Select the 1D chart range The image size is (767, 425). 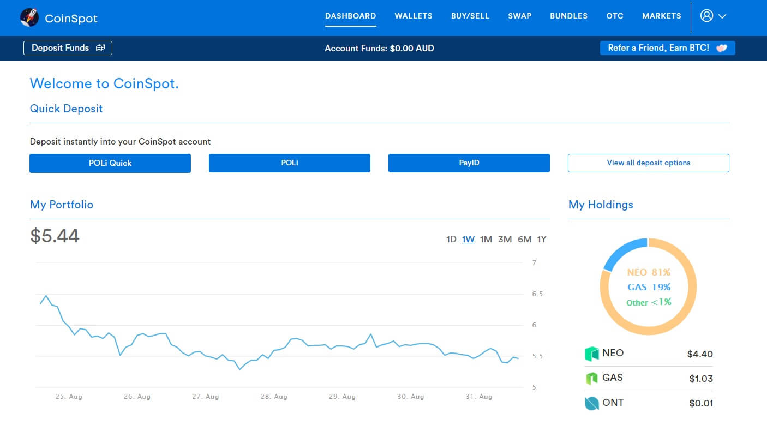coord(451,239)
